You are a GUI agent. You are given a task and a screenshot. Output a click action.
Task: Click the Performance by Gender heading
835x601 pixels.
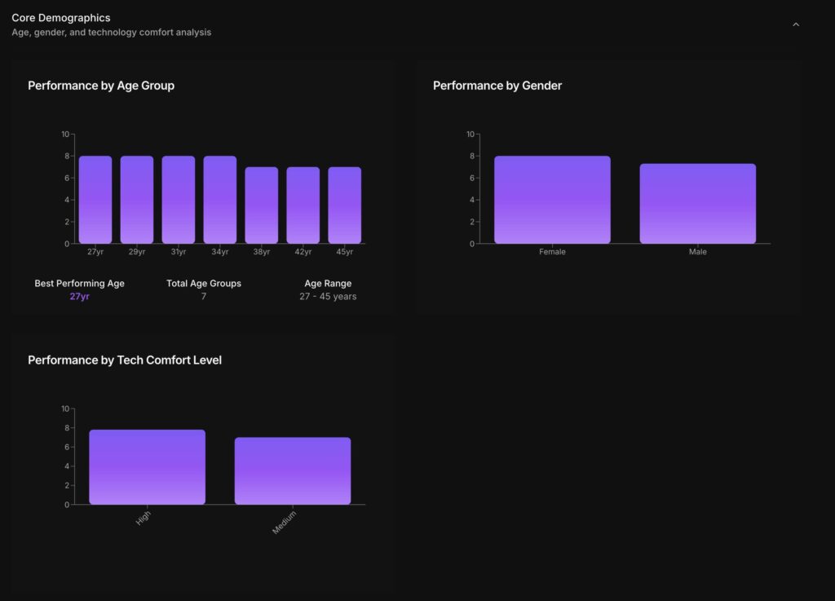pyautogui.click(x=497, y=86)
